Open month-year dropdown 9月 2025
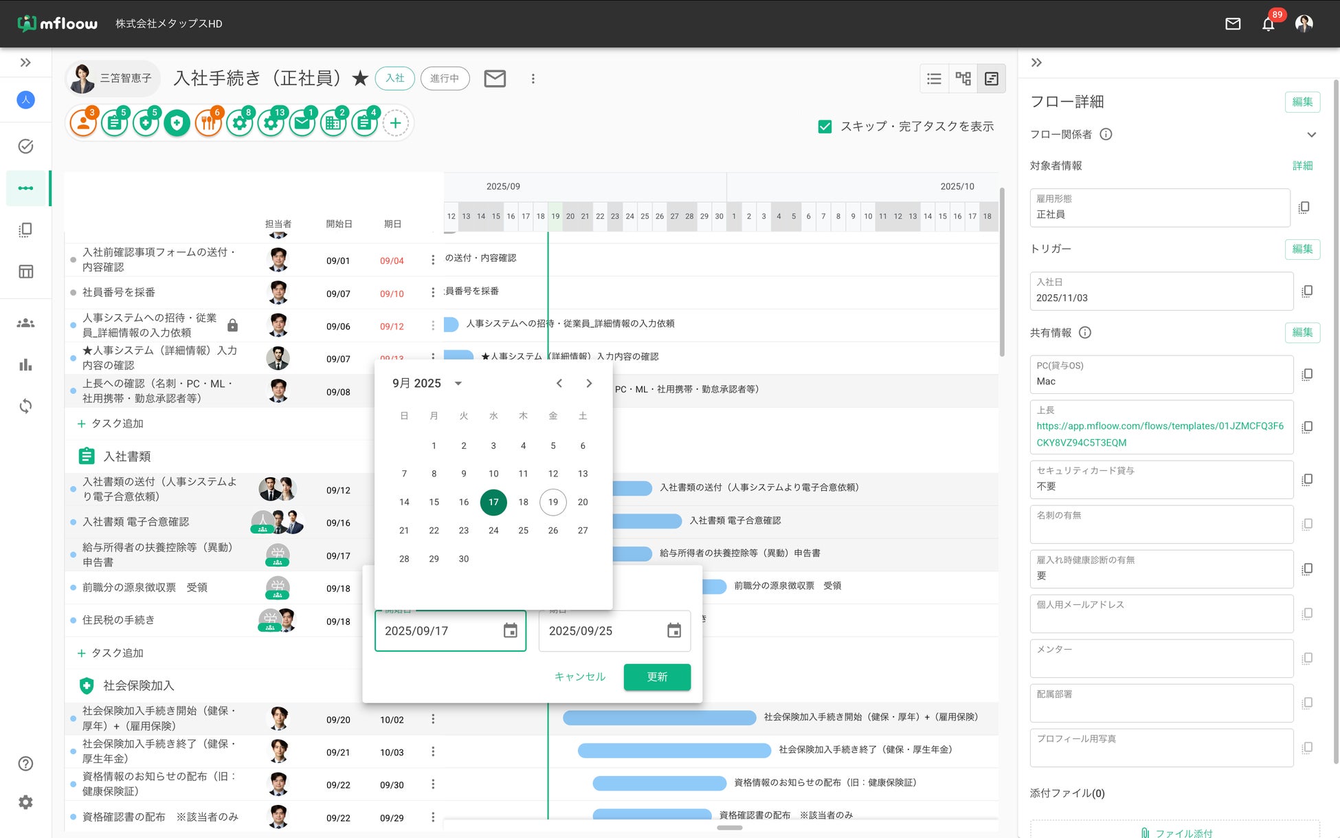The image size is (1340, 838). (427, 384)
